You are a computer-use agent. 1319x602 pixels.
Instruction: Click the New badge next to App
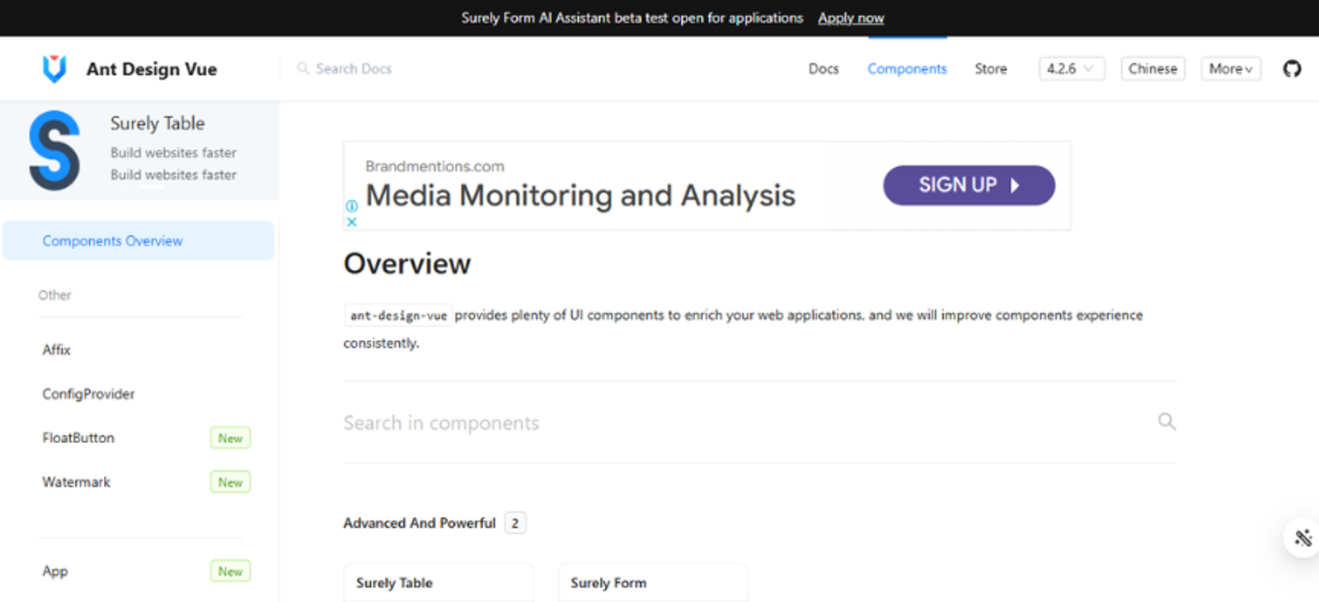point(230,571)
